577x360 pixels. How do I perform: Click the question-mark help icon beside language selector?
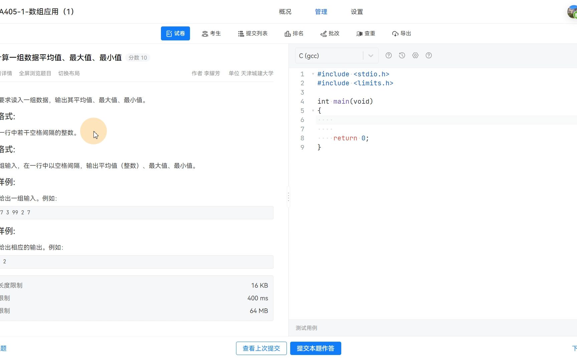tap(388, 55)
